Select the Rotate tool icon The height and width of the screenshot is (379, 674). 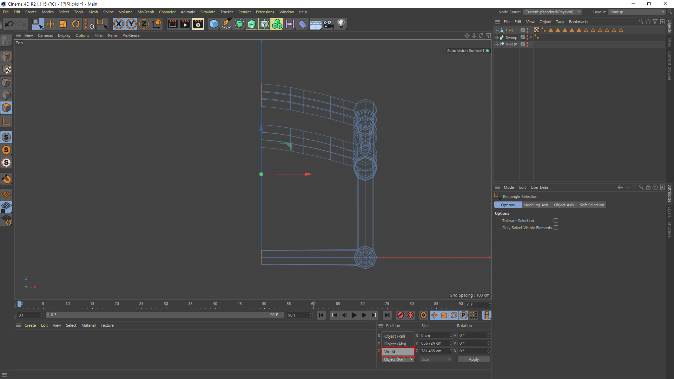75,24
